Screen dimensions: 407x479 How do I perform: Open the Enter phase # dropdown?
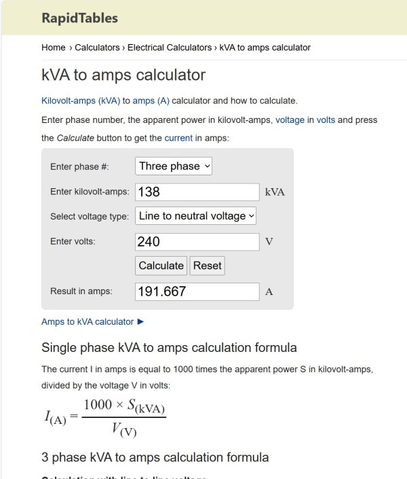click(174, 166)
